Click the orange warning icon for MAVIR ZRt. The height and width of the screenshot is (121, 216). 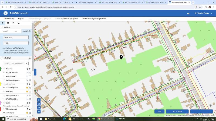[27, 113]
